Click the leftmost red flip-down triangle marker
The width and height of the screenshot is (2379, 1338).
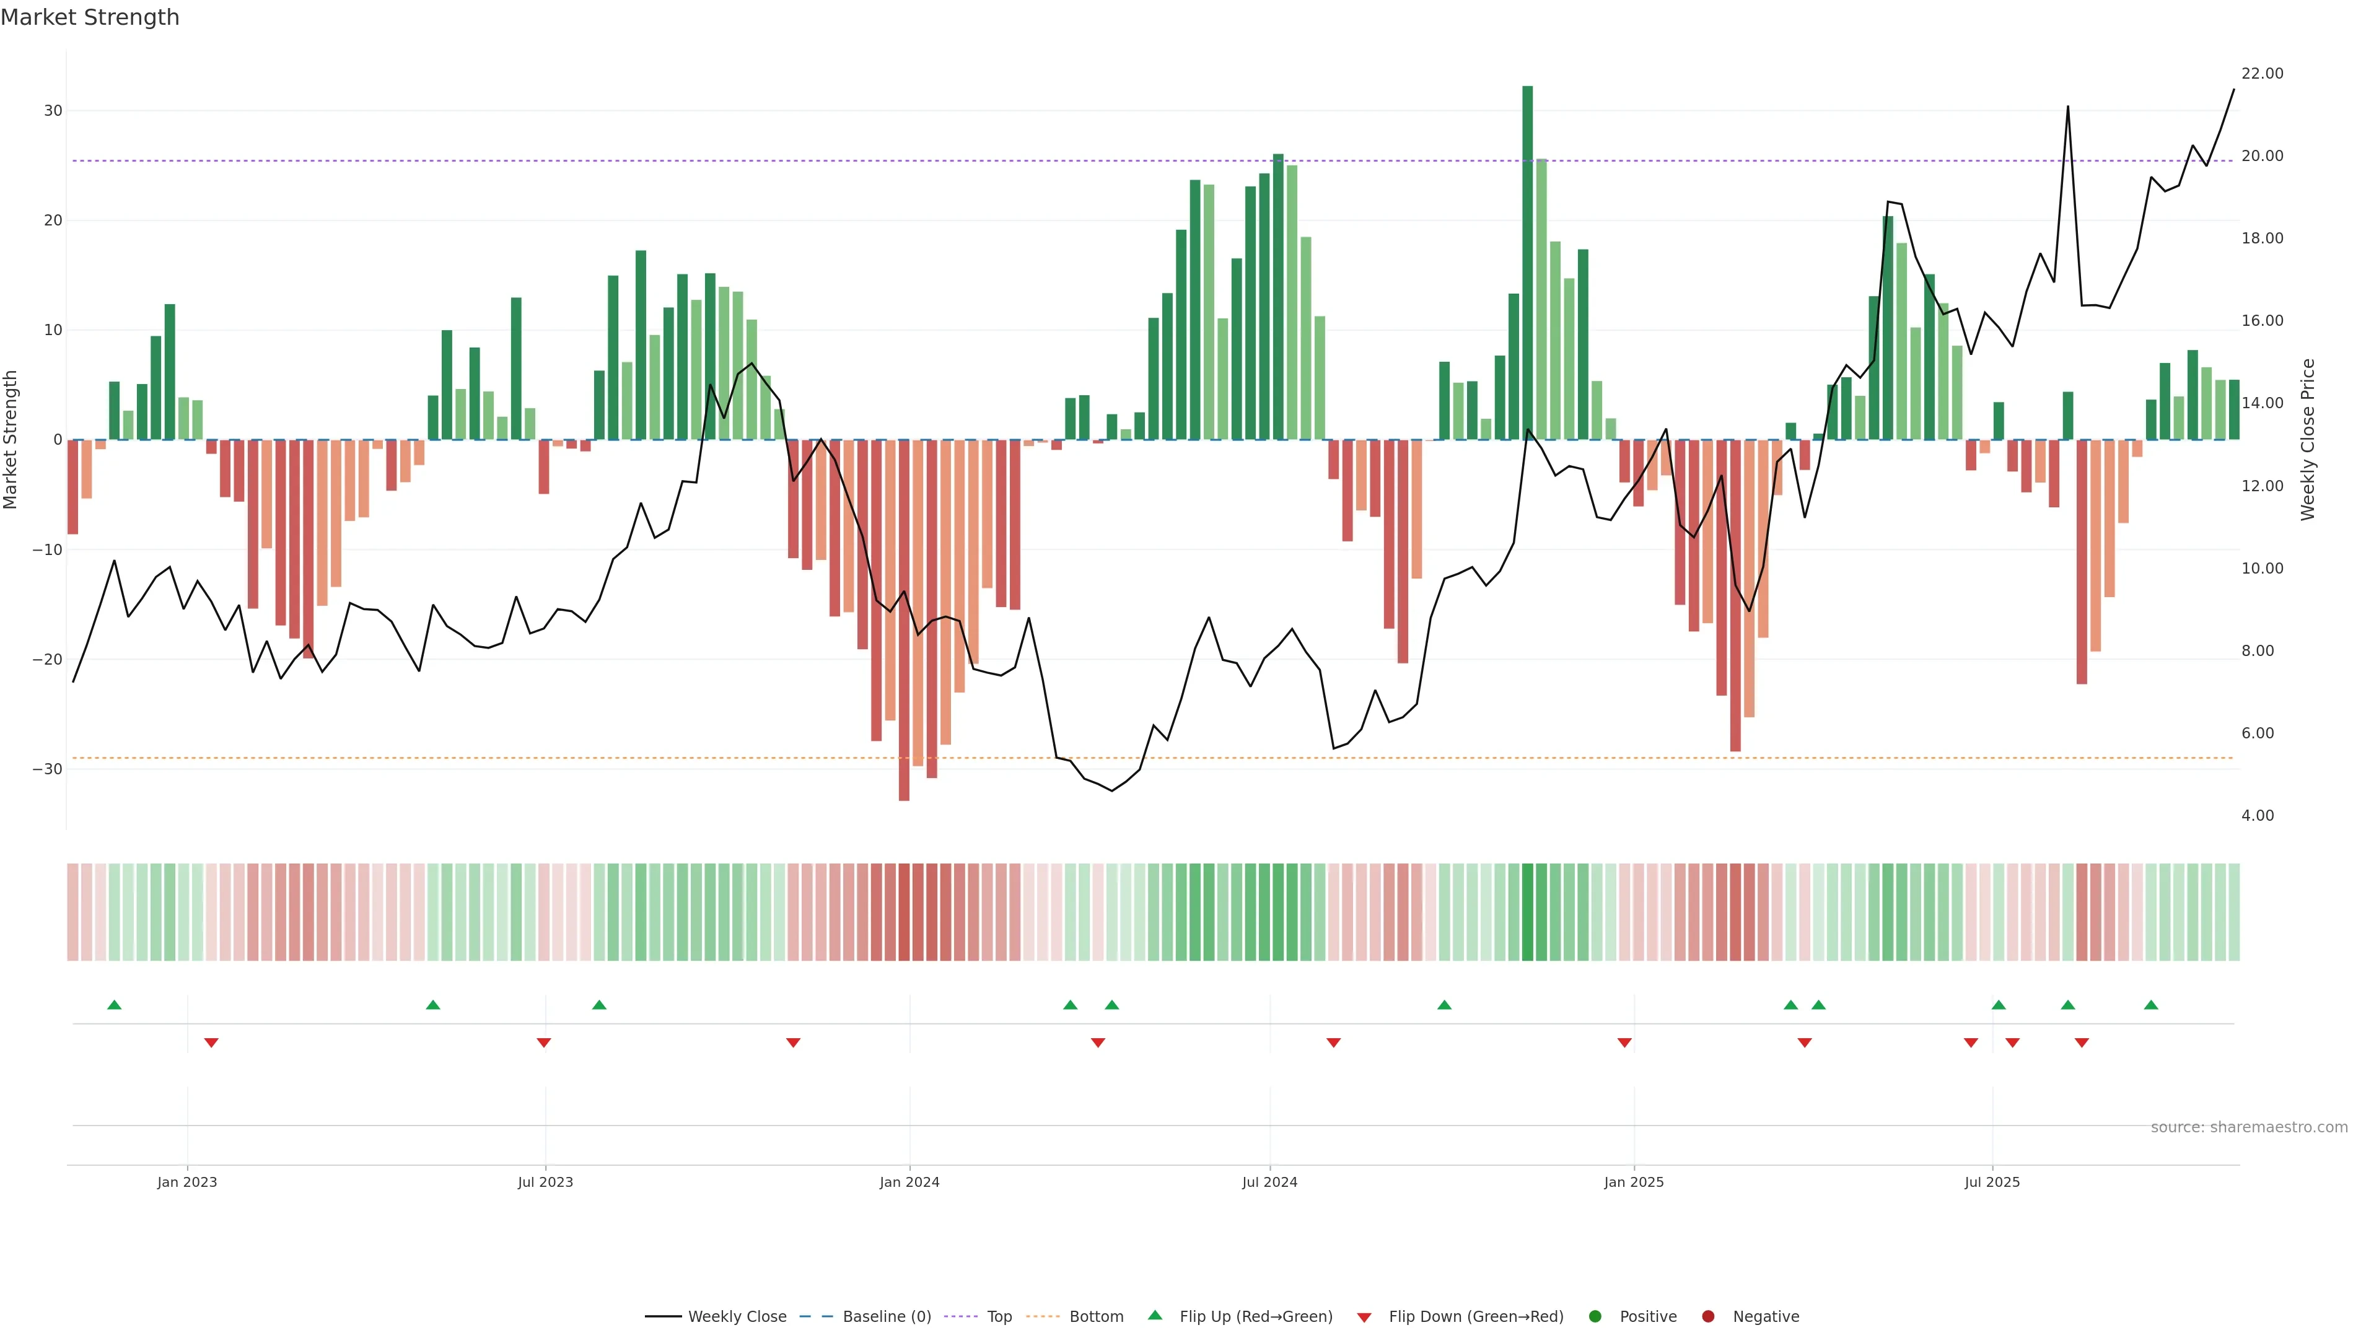pyautogui.click(x=211, y=1043)
